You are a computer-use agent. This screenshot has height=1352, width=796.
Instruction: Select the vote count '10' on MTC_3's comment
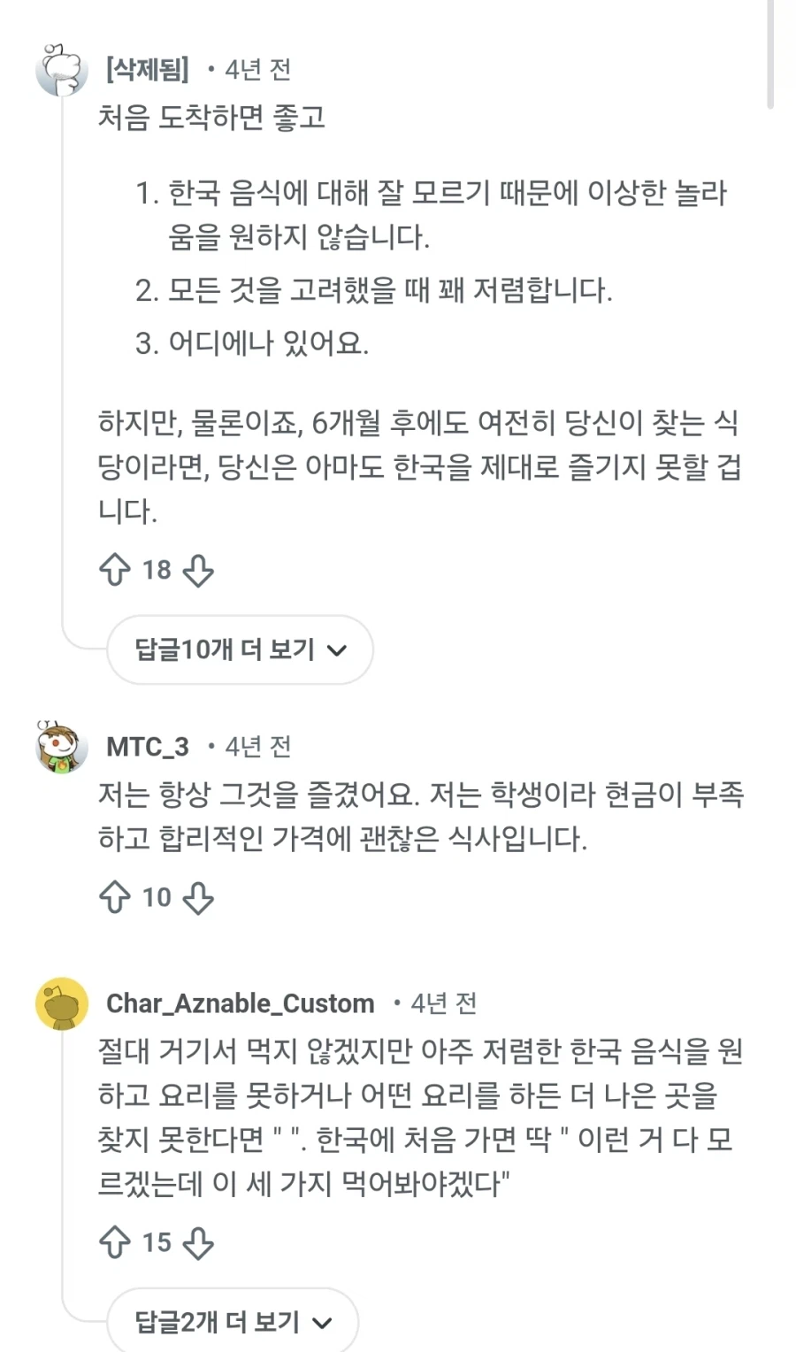click(157, 897)
